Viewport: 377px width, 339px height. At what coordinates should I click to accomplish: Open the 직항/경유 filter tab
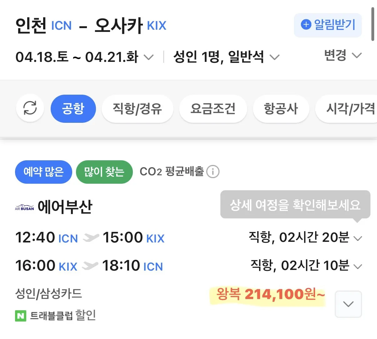137,109
